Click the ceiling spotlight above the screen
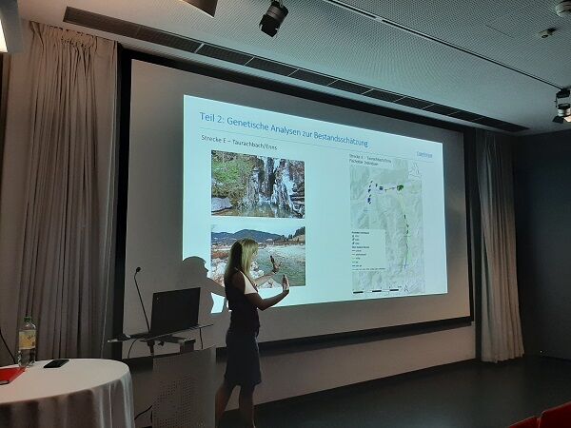Screen dimensions: 571x428 (274, 17)
